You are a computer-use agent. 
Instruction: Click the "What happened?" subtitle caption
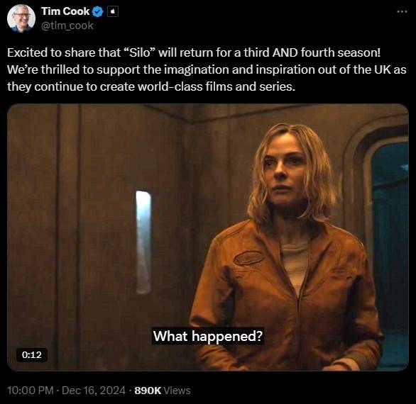pyautogui.click(x=208, y=336)
